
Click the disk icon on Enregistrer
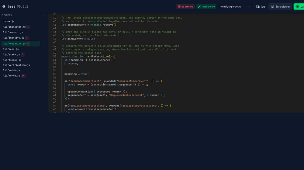272,6
